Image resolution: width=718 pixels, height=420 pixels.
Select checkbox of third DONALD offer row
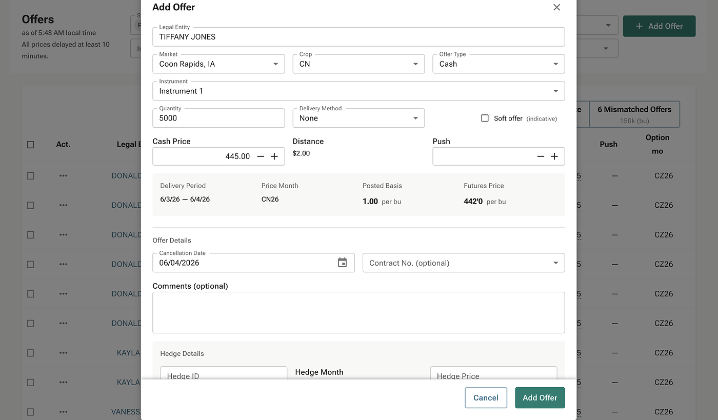[30, 235]
